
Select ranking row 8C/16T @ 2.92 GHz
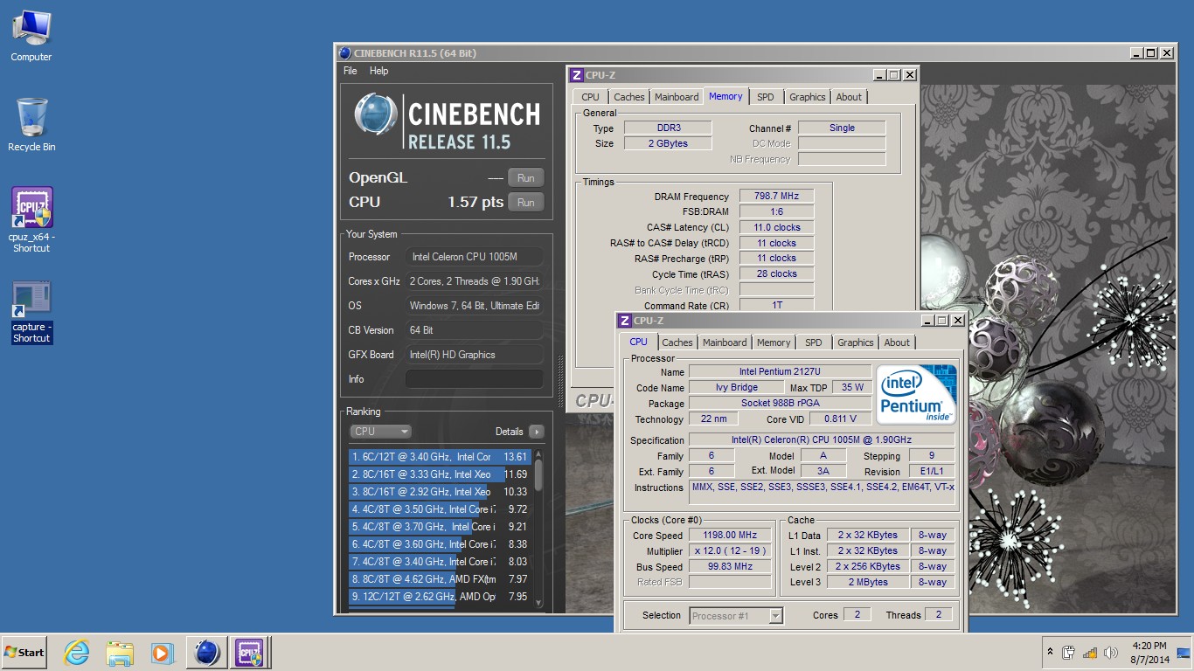pyautogui.click(x=440, y=492)
